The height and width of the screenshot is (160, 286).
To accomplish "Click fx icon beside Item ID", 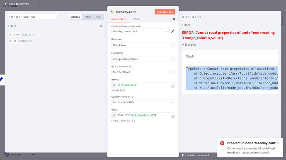I will 114,85.
